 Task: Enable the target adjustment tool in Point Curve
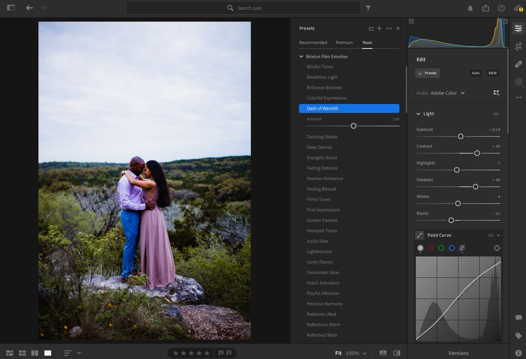(497, 248)
